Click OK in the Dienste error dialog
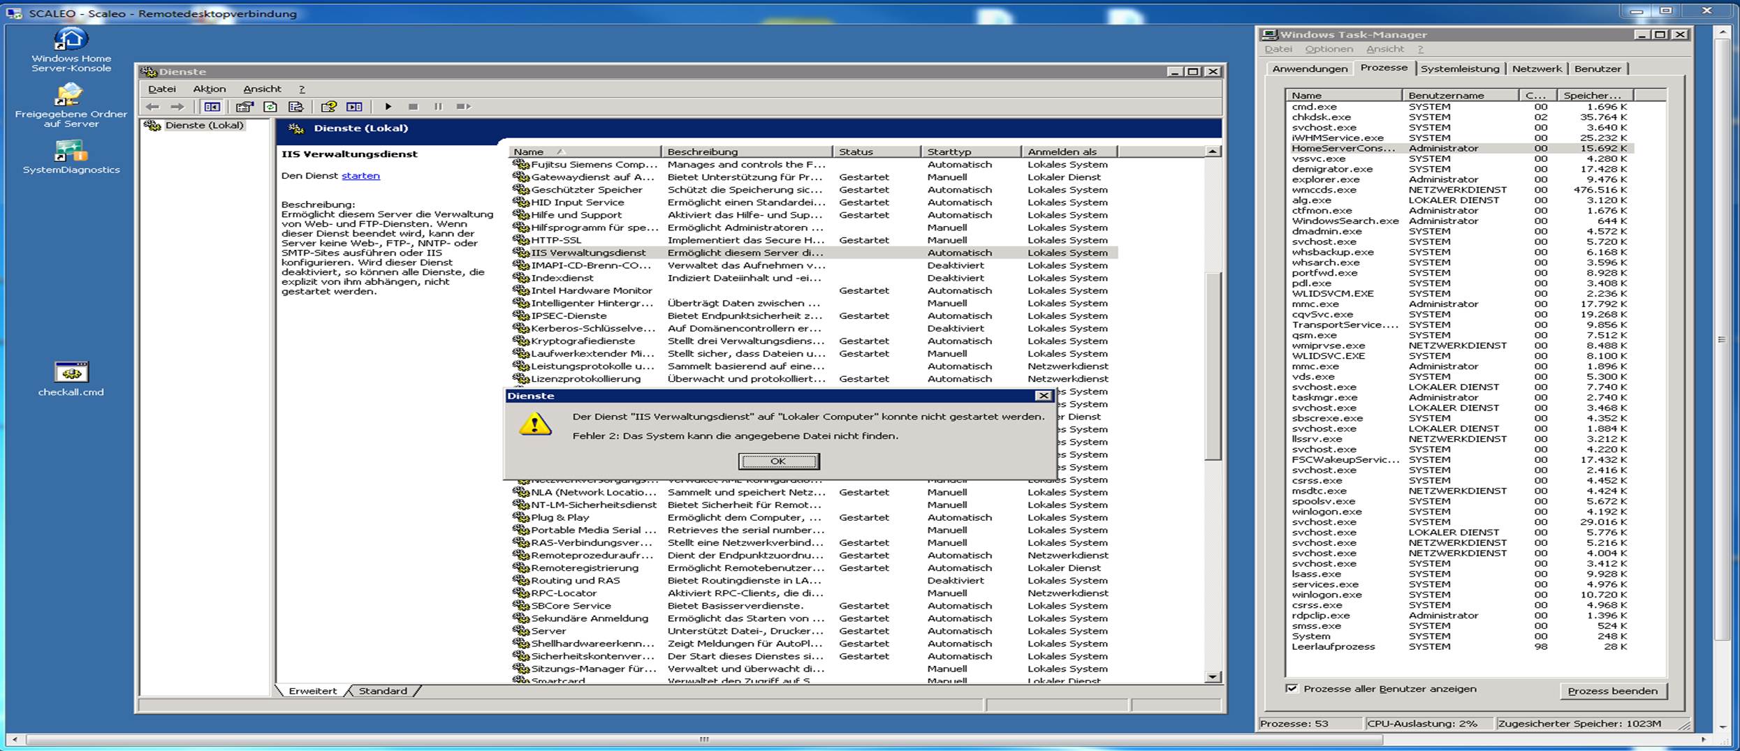Image resolution: width=1740 pixels, height=751 pixels. click(x=778, y=461)
